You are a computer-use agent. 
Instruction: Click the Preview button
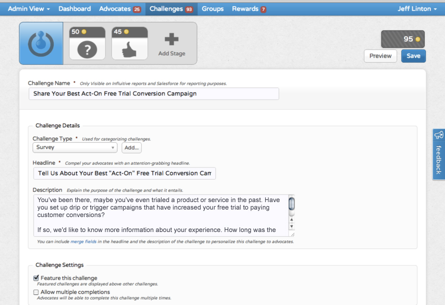pos(380,56)
